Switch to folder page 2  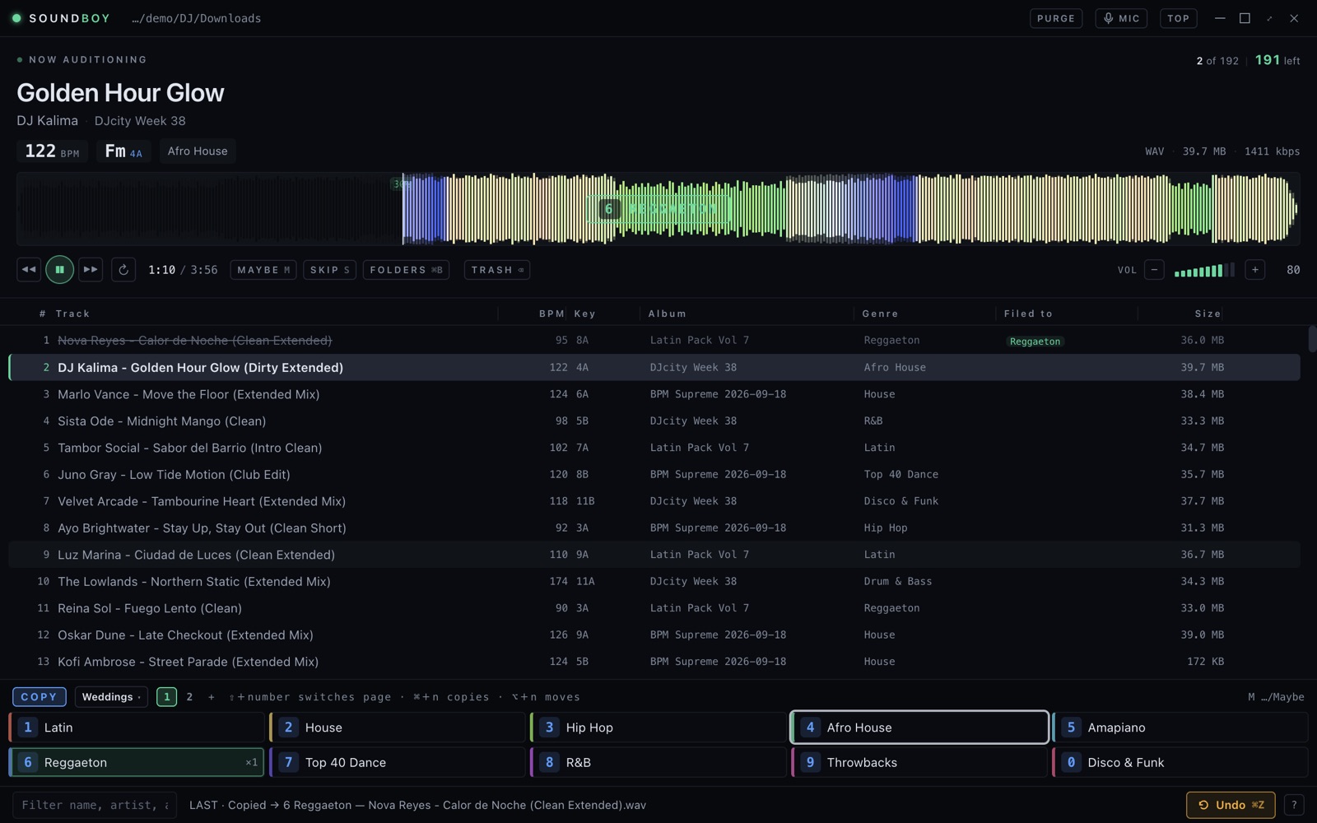tap(189, 697)
